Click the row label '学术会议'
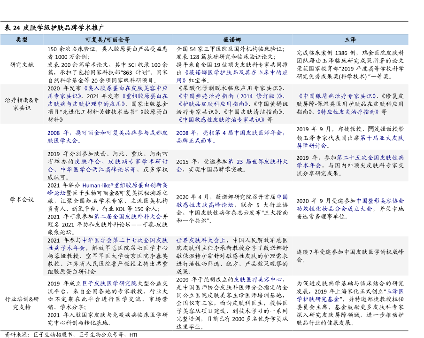Image resolution: width=424 pixels, height=338 pixels. 22,200
